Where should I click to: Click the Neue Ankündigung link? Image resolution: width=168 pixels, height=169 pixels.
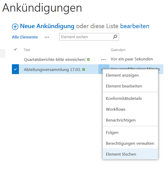click(47, 26)
